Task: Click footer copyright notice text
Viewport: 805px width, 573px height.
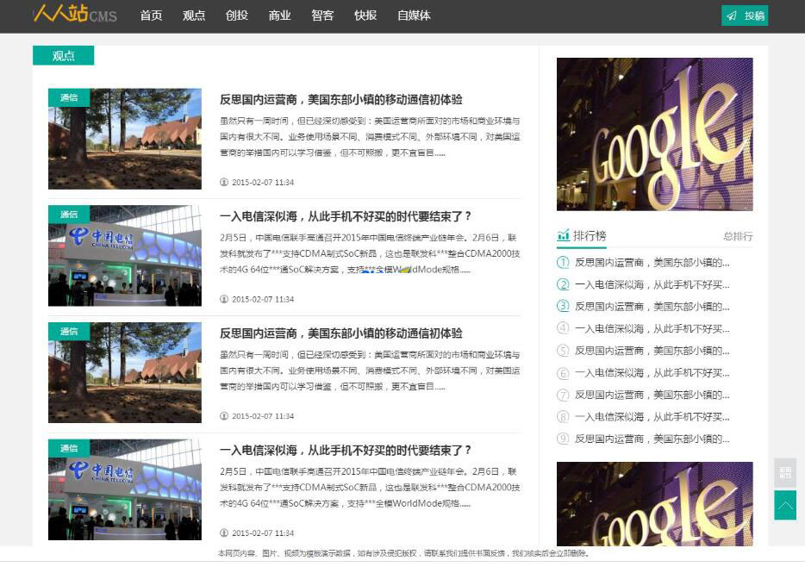Action: coord(403,553)
